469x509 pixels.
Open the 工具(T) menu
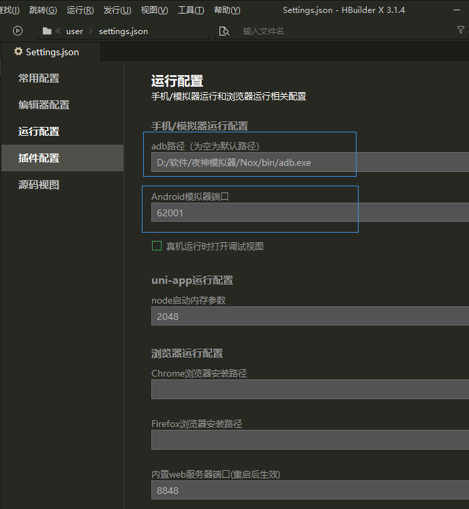coord(191,10)
